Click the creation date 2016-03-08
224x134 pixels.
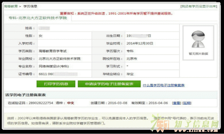coord(118,103)
